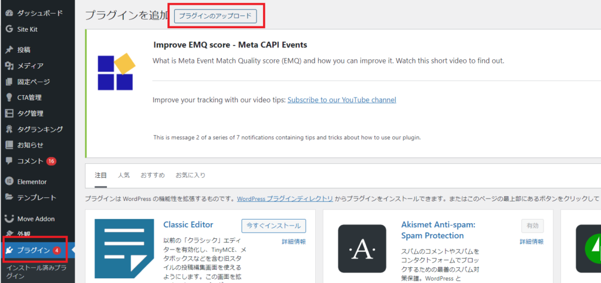Viewport: 601px width, 283px height.
Task: Click the Elementor circle icon
Action: [x=9, y=182]
